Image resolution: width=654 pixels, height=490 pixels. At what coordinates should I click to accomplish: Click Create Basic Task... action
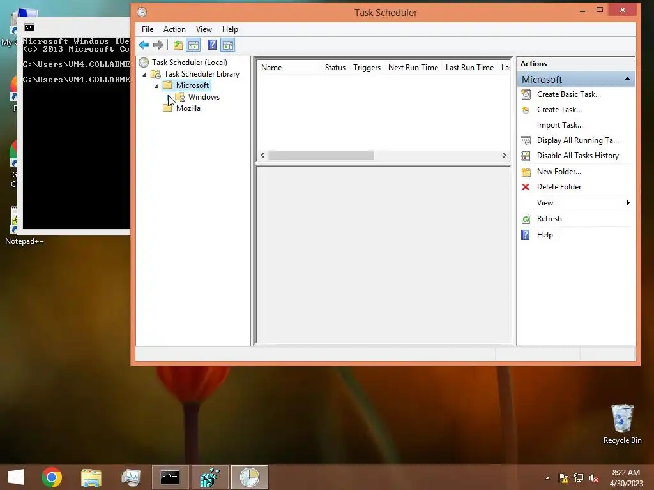tap(569, 94)
